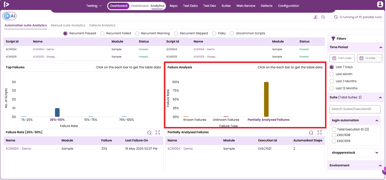The width and height of the screenshot is (386, 180).
Task: Tick the EXEC1018 checkbox
Action: [334, 135]
